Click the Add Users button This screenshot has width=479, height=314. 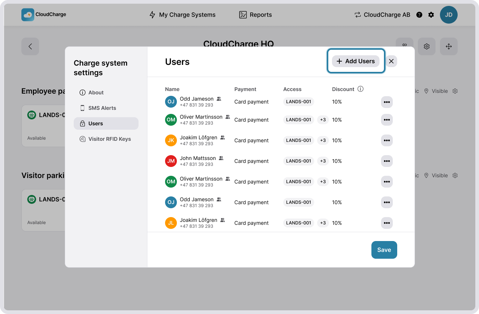356,61
